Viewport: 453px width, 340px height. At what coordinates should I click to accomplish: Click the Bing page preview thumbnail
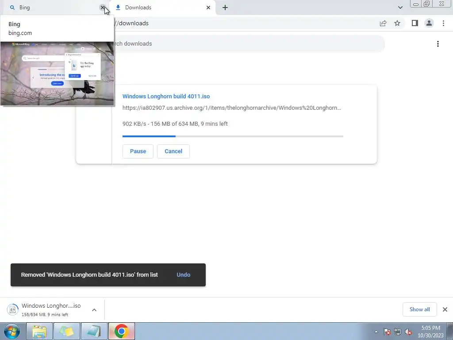[57, 73]
